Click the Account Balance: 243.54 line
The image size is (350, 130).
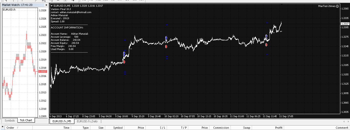coord(66,40)
